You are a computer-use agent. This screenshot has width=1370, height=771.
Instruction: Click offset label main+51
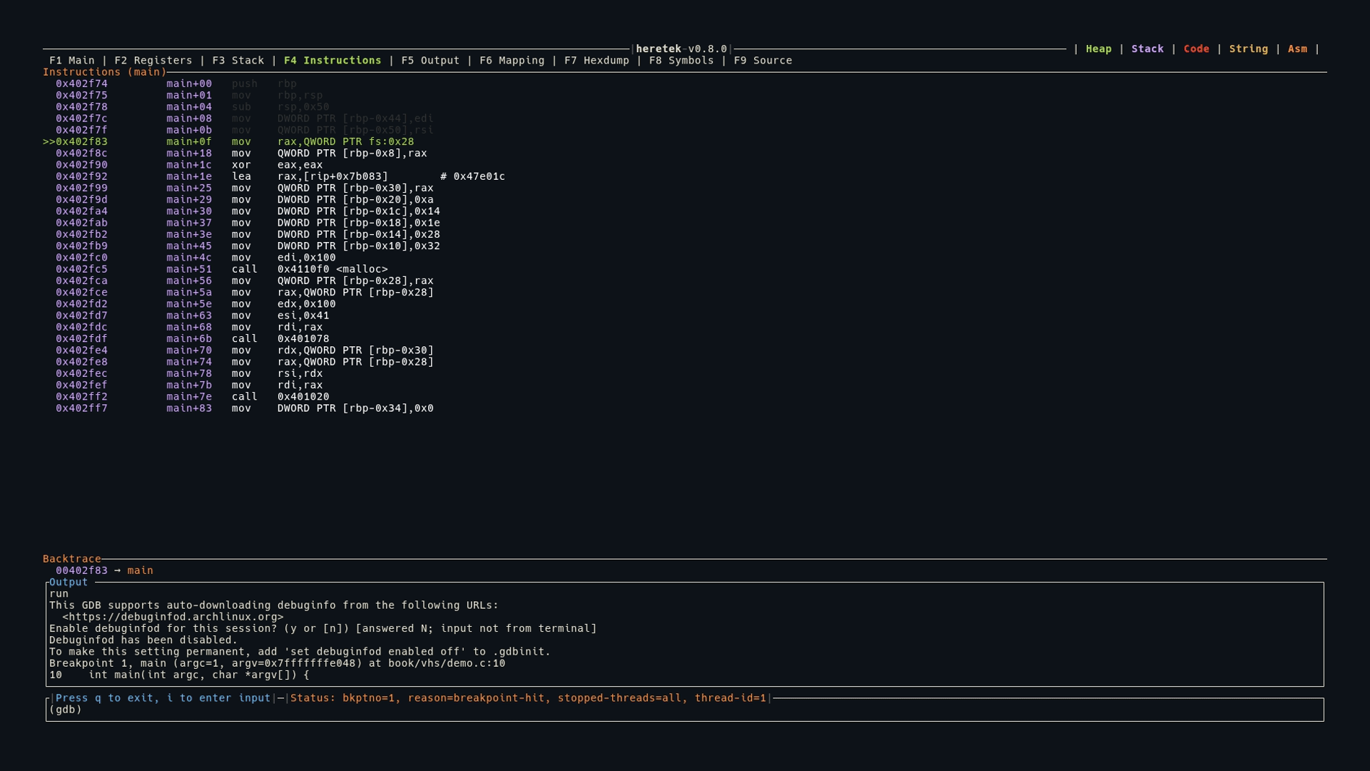pyautogui.click(x=189, y=269)
